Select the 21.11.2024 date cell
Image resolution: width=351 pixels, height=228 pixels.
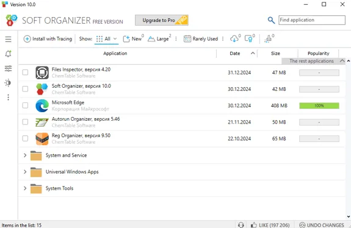[239, 122]
